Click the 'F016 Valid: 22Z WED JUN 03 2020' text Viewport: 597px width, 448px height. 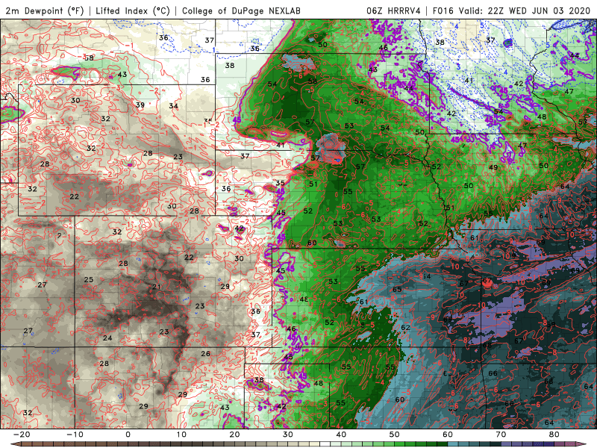(x=511, y=10)
